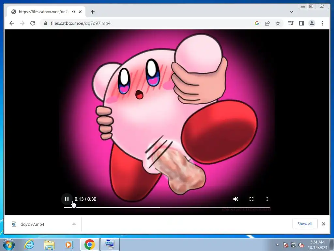Open a new tab with the plus button
Viewport: 334px width, 251px height.
92,12
